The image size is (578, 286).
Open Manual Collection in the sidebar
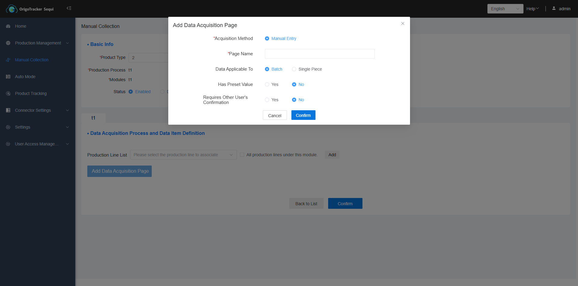(32, 60)
